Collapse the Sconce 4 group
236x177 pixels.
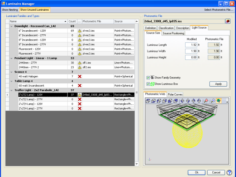11,72
